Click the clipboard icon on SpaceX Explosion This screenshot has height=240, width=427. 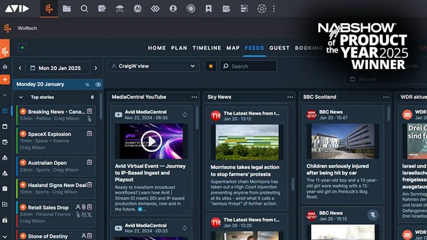point(89,134)
